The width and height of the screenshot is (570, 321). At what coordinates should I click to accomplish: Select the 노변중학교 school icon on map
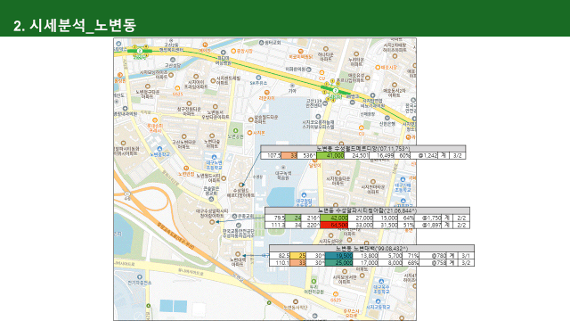159,149
